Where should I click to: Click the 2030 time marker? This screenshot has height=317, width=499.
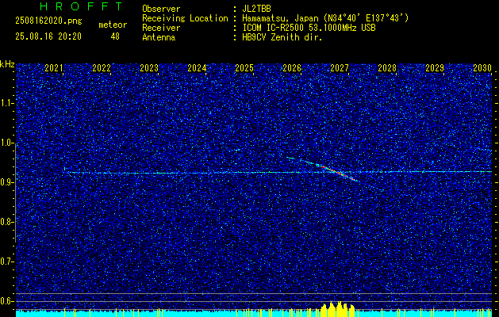(x=482, y=68)
